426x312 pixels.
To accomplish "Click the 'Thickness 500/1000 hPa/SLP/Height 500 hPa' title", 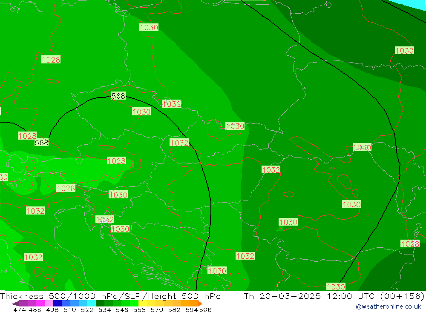I will click(110, 296).
